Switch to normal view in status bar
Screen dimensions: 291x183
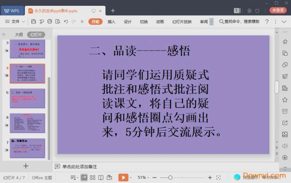coord(84,178)
